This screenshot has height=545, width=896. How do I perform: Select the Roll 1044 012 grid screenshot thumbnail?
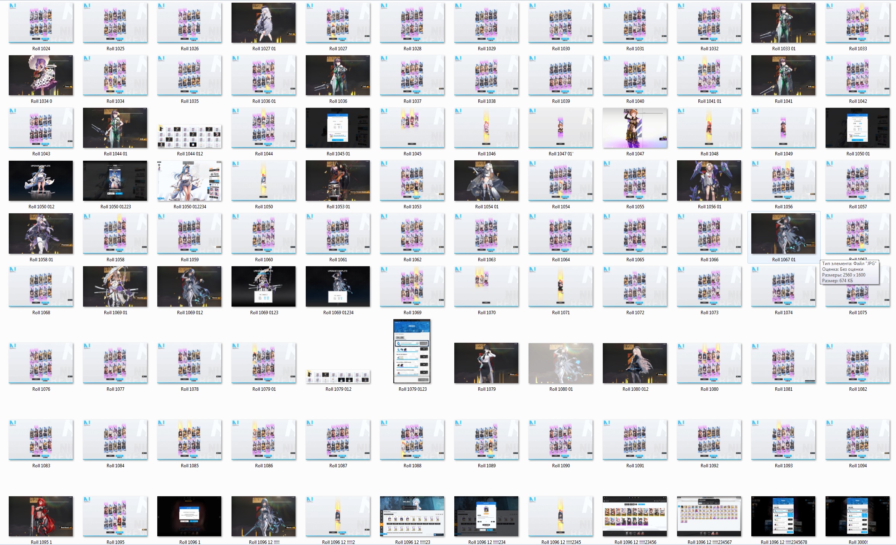click(190, 136)
